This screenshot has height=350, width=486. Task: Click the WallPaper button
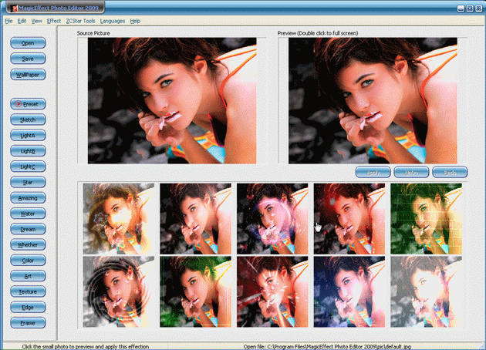[x=27, y=75]
